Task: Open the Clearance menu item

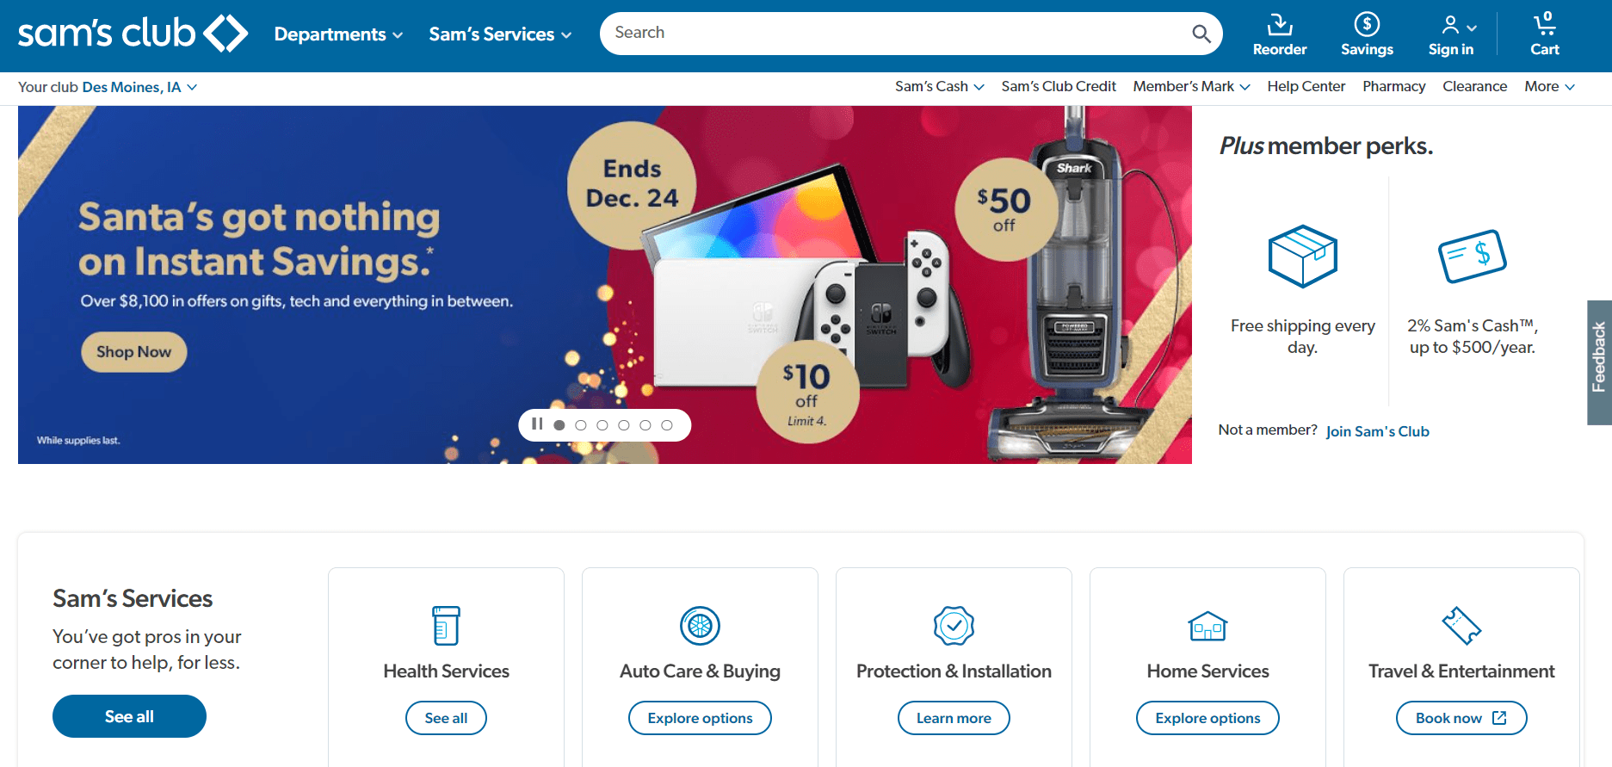Action: click(x=1474, y=86)
